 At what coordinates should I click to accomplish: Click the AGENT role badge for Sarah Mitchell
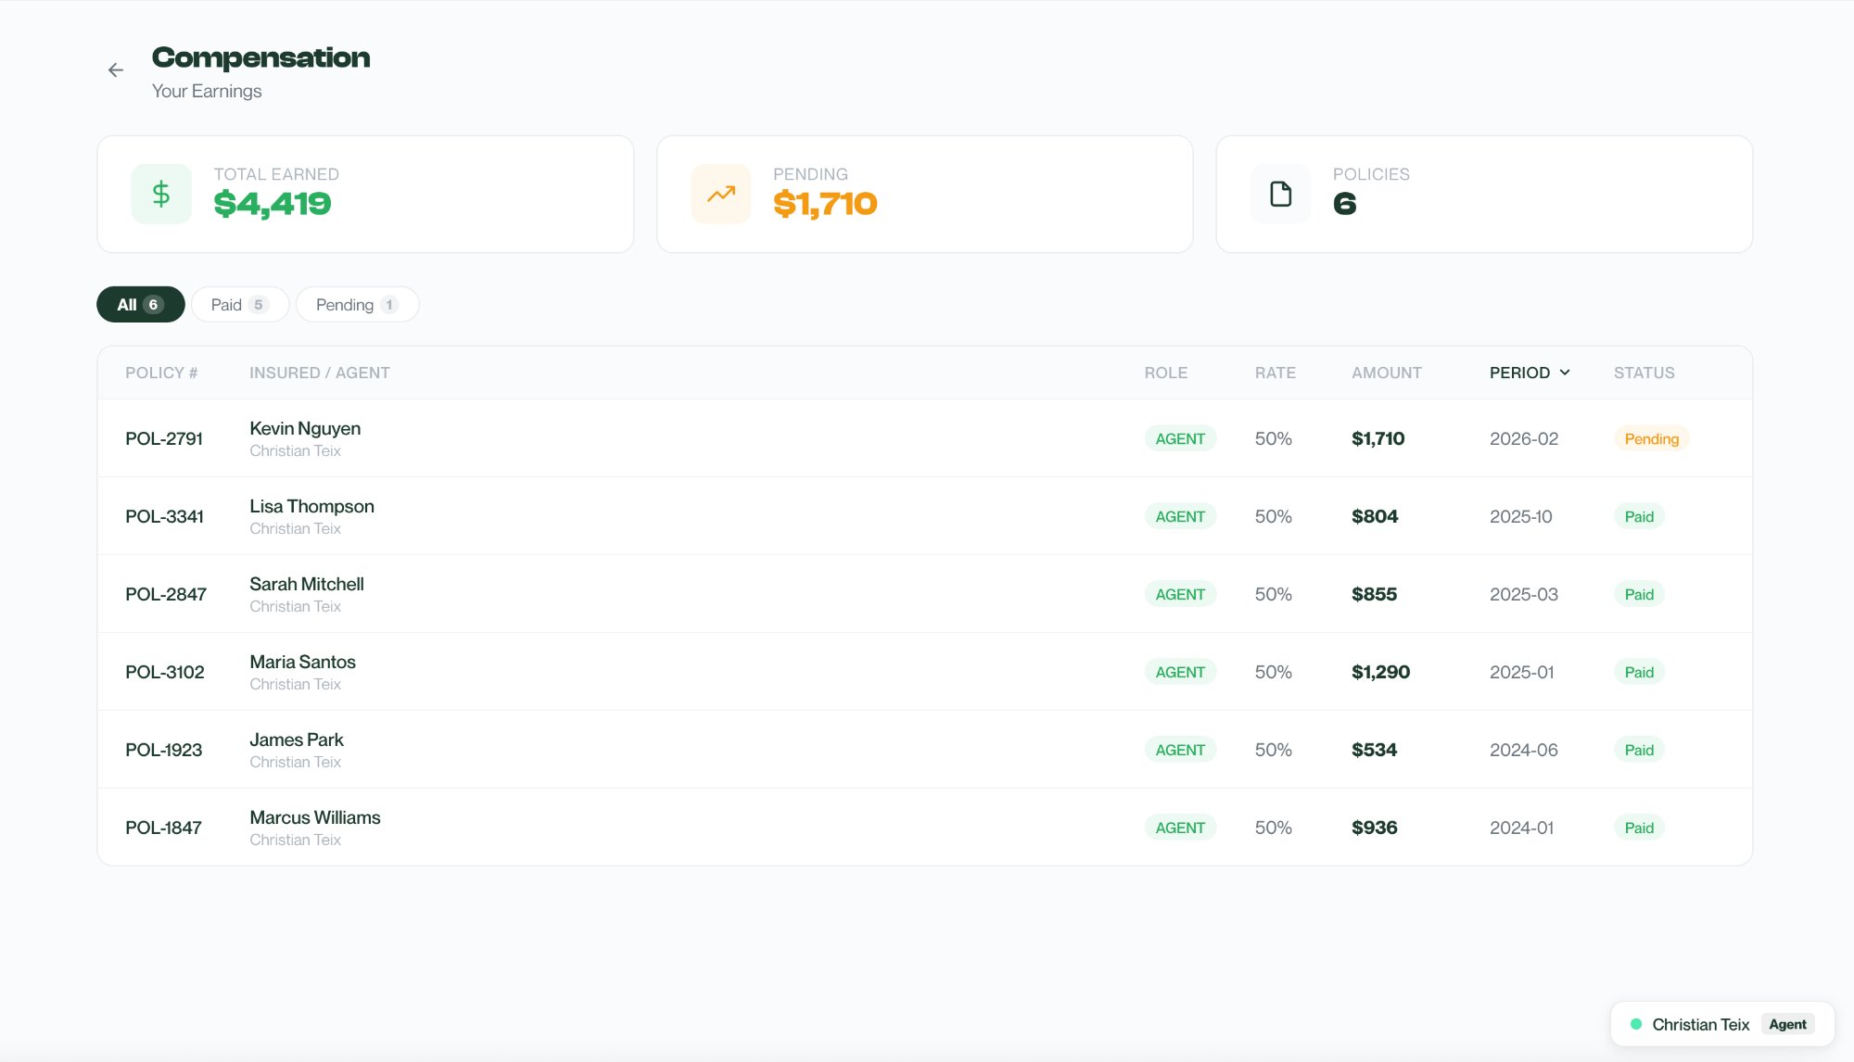[1180, 594]
